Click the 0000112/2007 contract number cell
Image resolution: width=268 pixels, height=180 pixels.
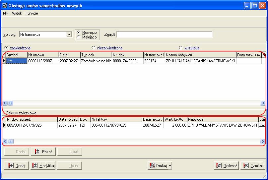43,61
